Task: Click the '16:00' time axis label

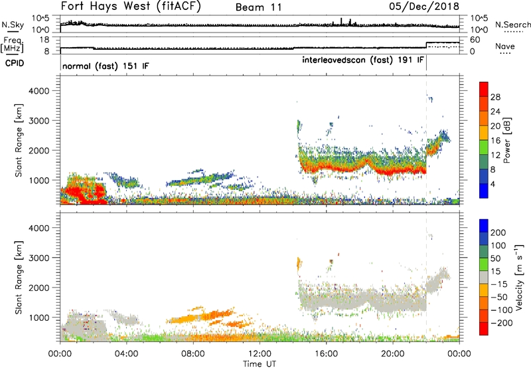Action: point(326,354)
